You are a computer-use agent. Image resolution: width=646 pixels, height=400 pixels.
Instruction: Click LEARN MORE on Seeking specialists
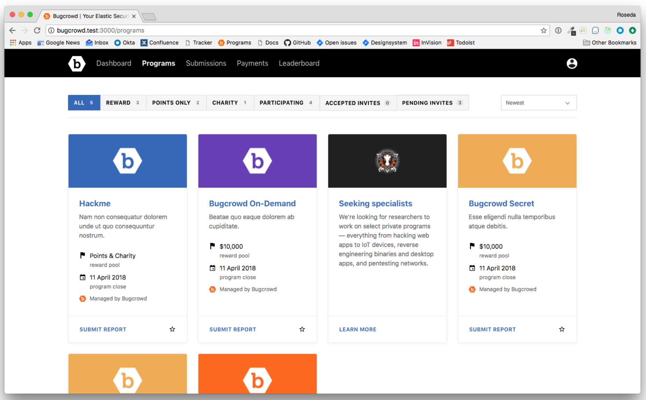(358, 329)
